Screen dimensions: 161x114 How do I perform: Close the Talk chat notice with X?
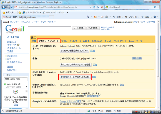click(27, 91)
